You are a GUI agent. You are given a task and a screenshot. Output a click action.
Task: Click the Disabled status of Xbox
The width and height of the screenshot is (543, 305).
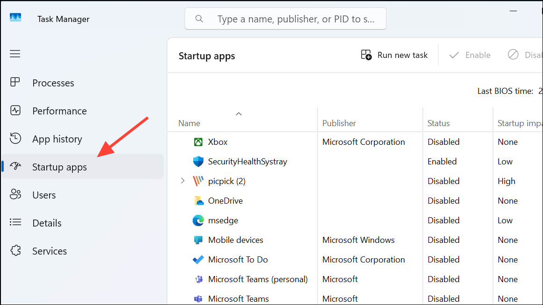(443, 142)
